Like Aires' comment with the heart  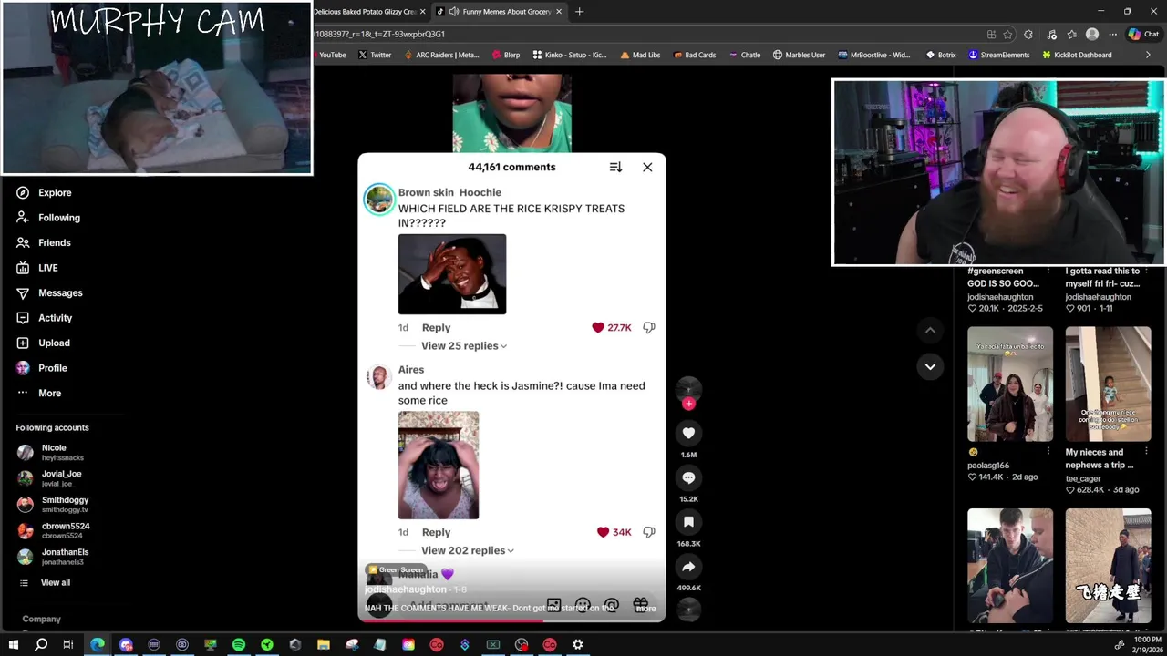[603, 532]
